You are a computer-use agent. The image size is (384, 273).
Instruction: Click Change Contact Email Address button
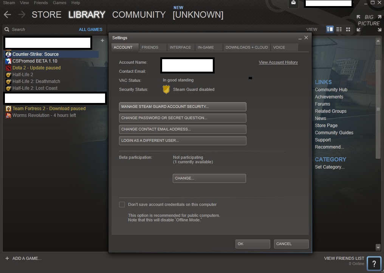pos(183,129)
